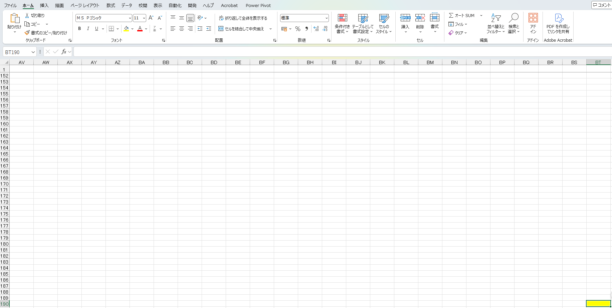
Task: Expand the Name Box dropdown arrow
Action: coord(33,52)
